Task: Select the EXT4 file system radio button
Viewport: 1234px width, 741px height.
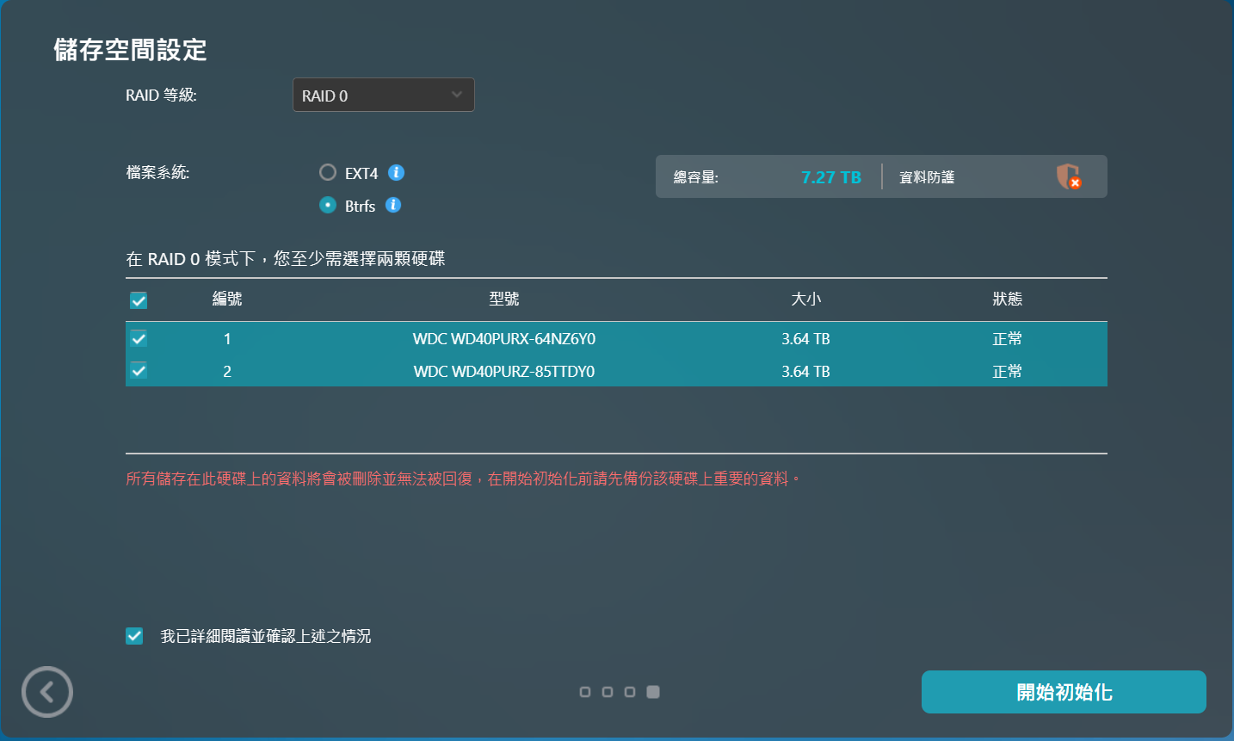Action: tap(328, 173)
